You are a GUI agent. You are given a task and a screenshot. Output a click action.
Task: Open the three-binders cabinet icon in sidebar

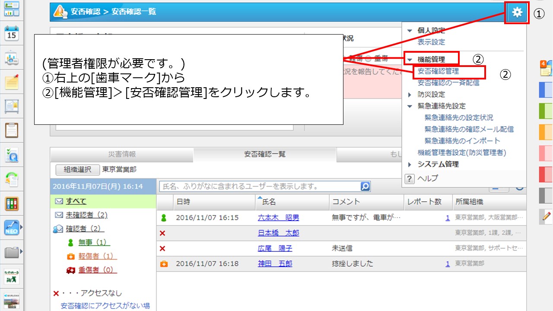12,203
